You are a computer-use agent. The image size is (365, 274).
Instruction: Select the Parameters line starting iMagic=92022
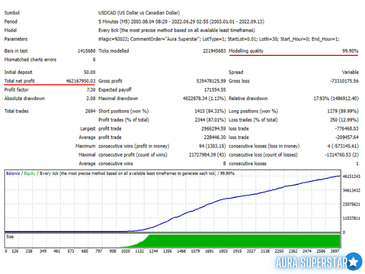(219, 39)
